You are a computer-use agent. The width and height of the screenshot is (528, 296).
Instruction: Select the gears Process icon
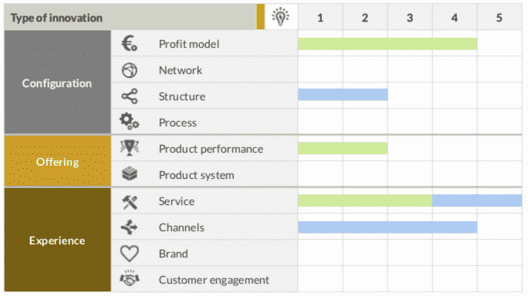coord(130,122)
